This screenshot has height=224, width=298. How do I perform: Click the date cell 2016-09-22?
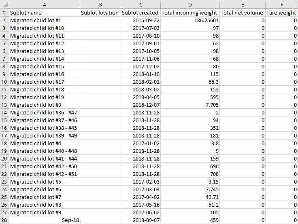click(140, 20)
